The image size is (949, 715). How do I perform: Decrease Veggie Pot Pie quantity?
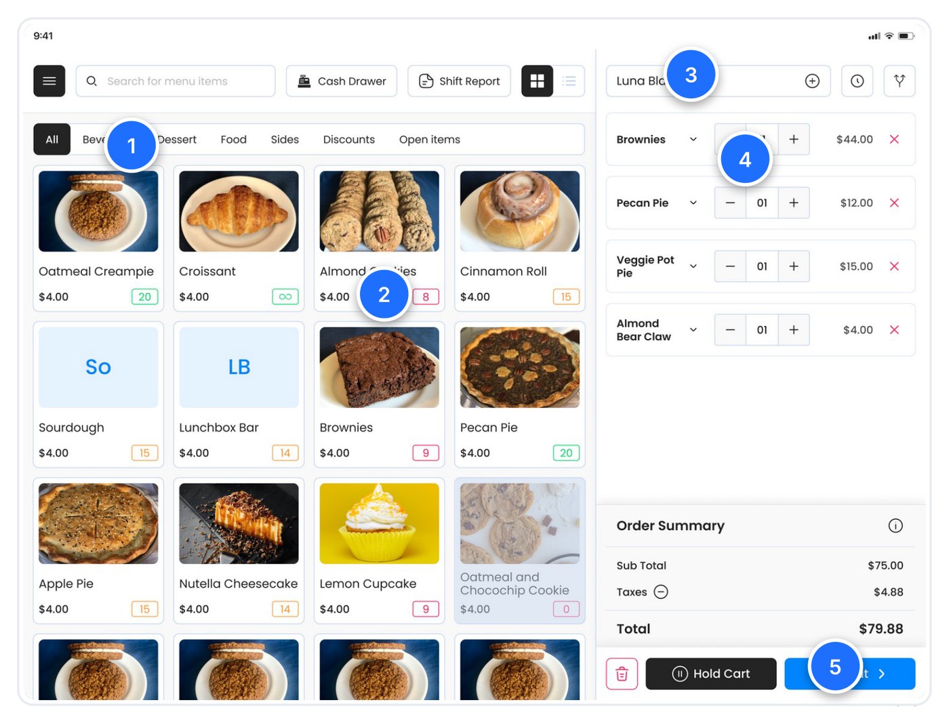click(x=730, y=266)
